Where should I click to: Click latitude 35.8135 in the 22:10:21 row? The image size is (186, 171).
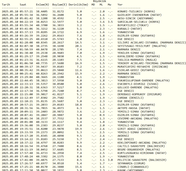tap(42, 101)
